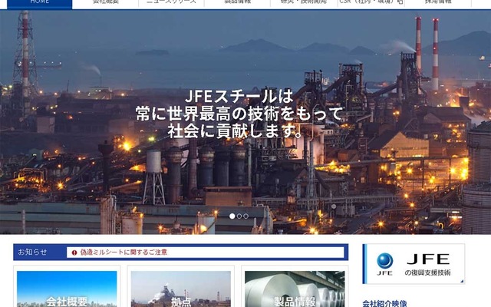Open the ニュースリリース navigation tab
The image size is (491, 307).
171,2
